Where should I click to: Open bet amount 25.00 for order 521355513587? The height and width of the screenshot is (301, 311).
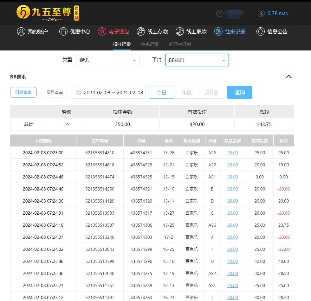click(232, 225)
